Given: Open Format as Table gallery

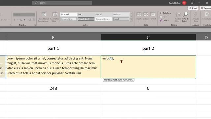Looking at the screenshot, I should (x=55, y=17).
